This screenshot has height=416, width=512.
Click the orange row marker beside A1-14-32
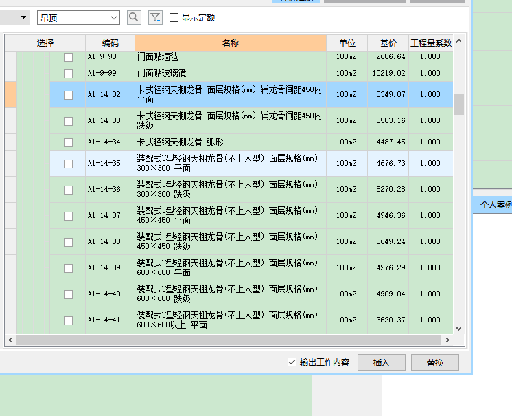click(x=11, y=94)
